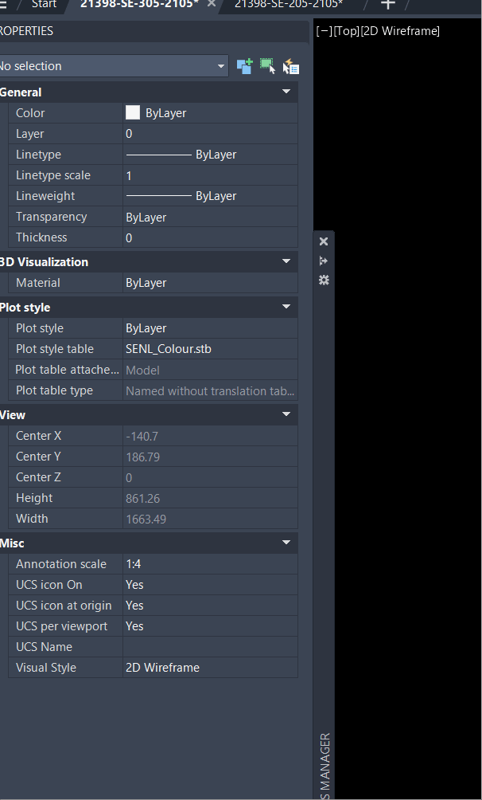Viewport: 482px width, 800px height.
Task: Open the Sheet Set Manager sidebar label
Action: [323, 761]
